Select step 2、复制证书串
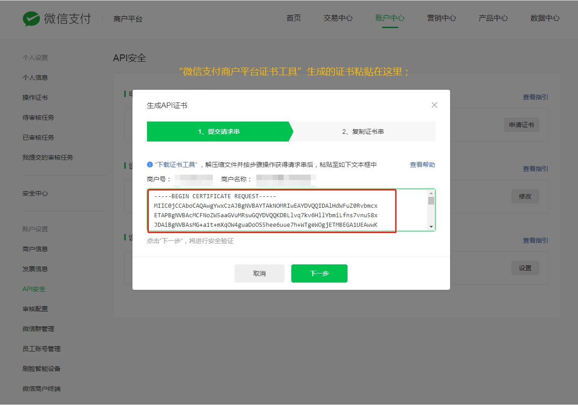578x405 pixels. pyautogui.click(x=363, y=132)
